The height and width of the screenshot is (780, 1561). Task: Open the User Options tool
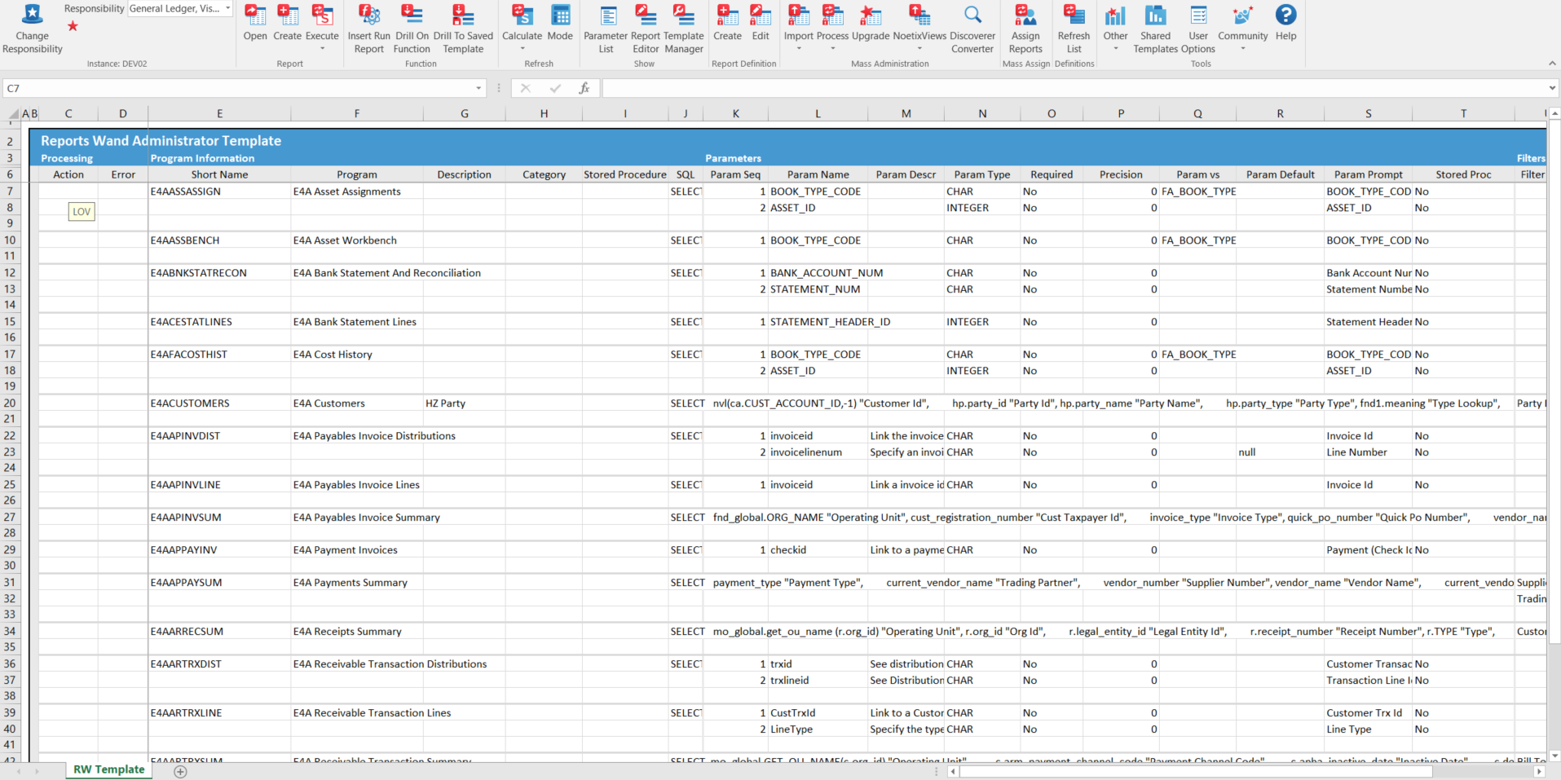tap(1197, 29)
